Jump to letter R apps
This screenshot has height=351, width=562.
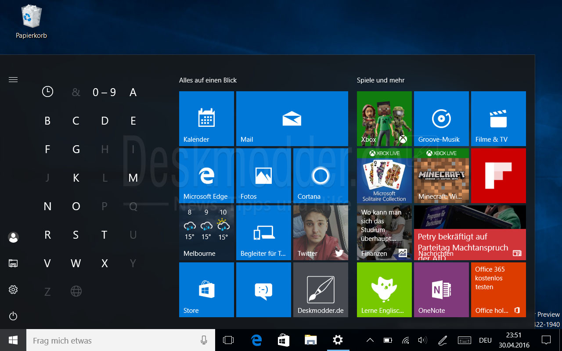point(47,235)
